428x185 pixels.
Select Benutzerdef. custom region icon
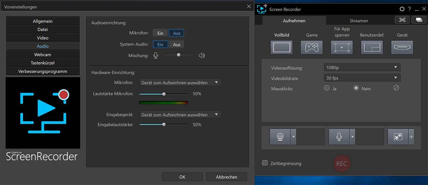pos(372,47)
